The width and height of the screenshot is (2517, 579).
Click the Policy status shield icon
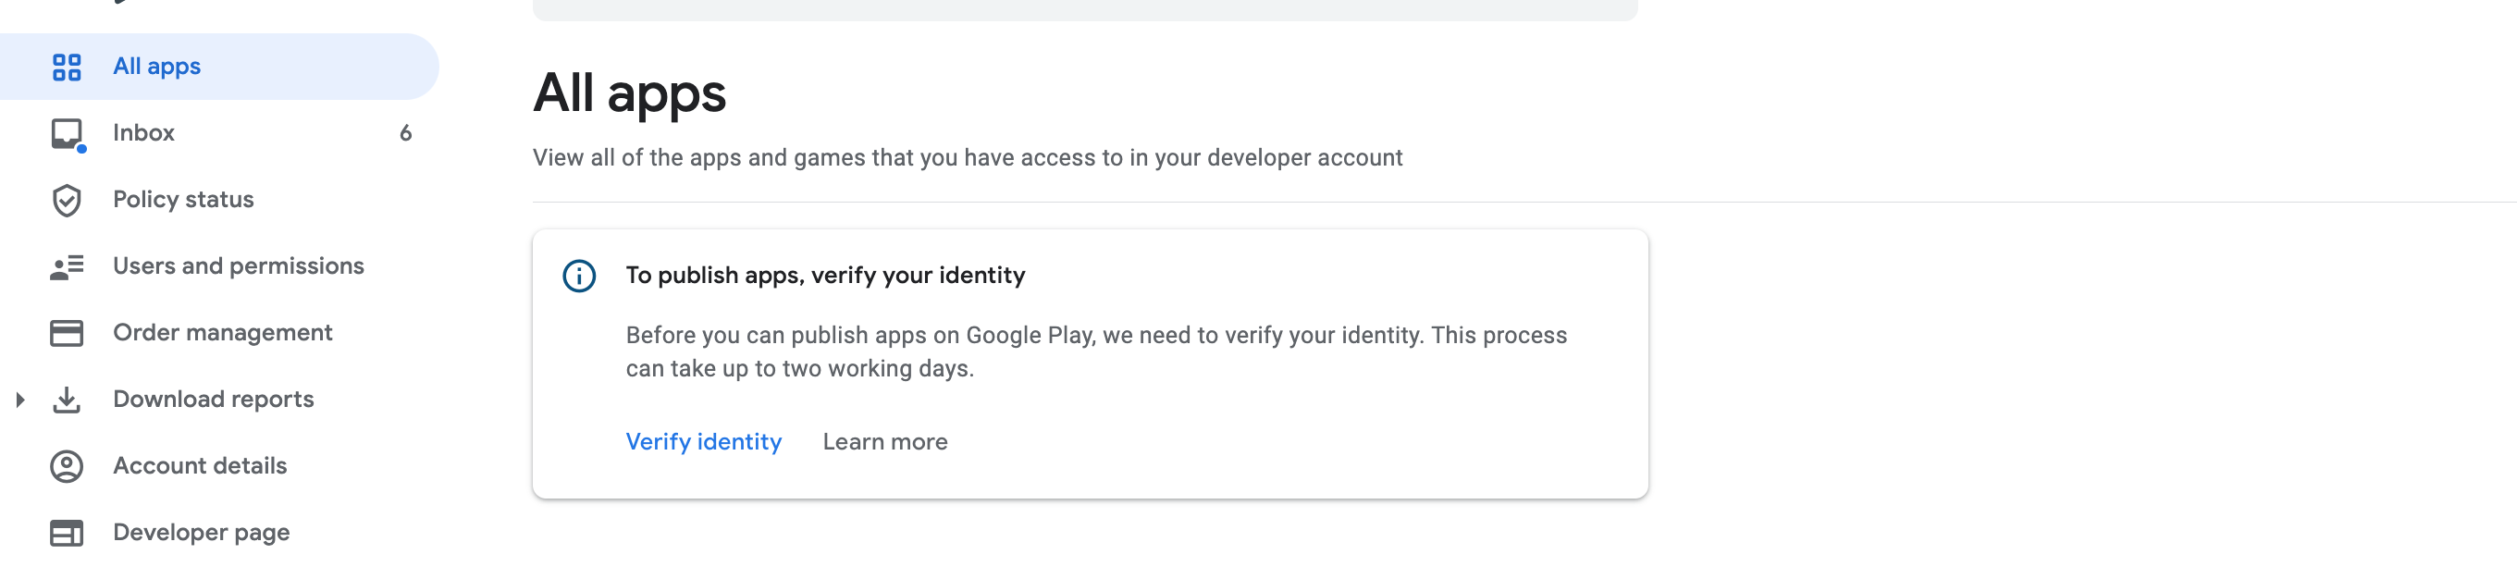click(67, 200)
